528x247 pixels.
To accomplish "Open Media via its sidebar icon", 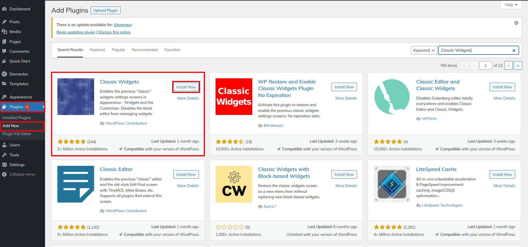I will pos(4,32).
